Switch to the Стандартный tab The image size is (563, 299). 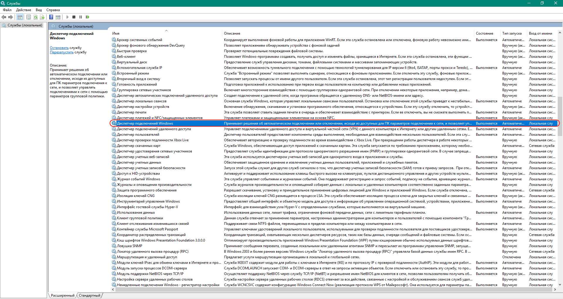[89, 295]
